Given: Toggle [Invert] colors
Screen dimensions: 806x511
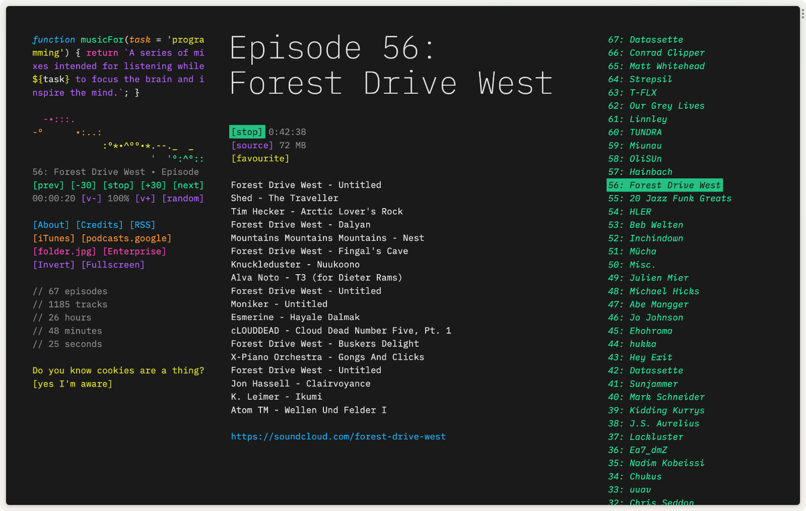Looking at the screenshot, I should pyautogui.click(x=54, y=265).
